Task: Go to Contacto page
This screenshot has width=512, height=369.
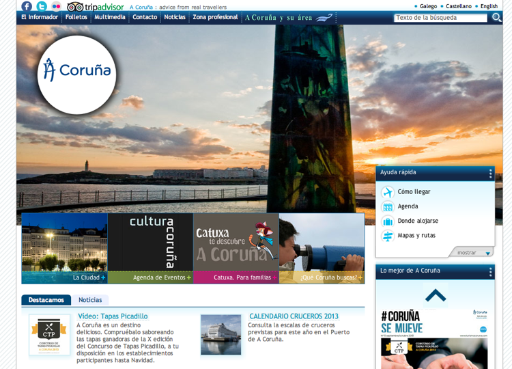Action: (145, 17)
